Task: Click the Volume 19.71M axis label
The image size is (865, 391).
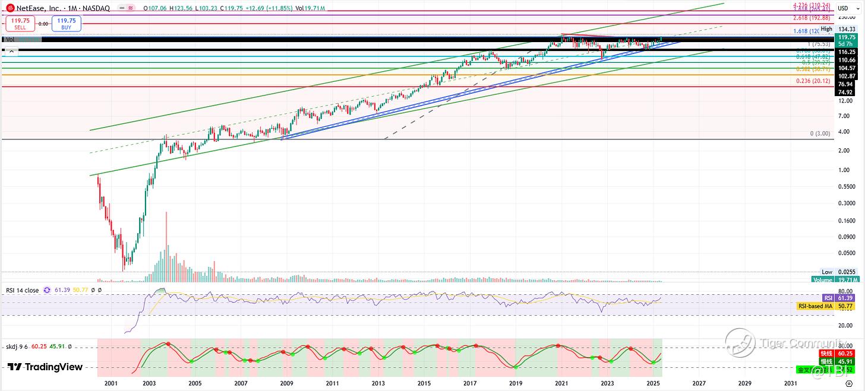Action: click(x=835, y=279)
